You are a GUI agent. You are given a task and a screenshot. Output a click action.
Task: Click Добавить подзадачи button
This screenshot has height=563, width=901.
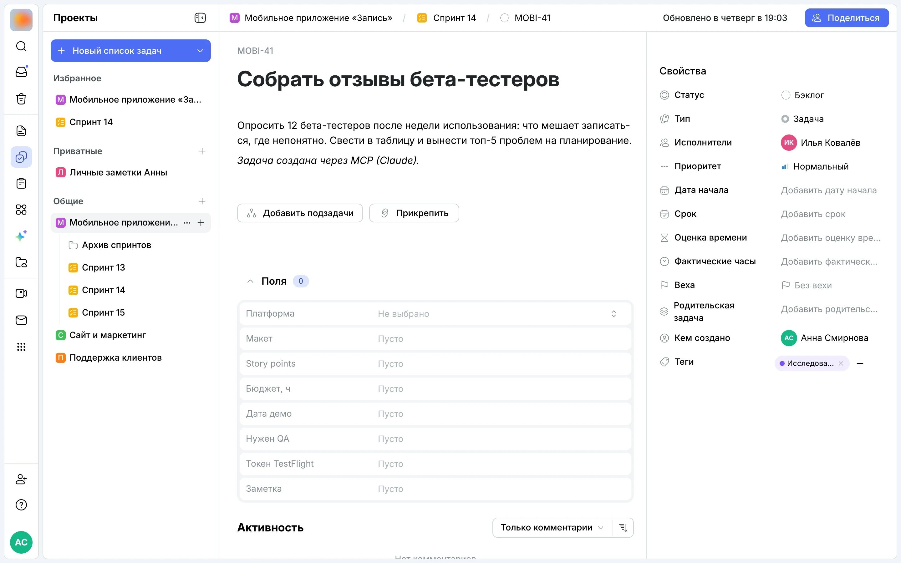(300, 213)
